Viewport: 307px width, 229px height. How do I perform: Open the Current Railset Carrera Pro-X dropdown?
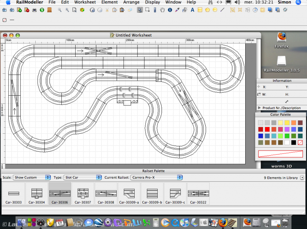[156, 178]
